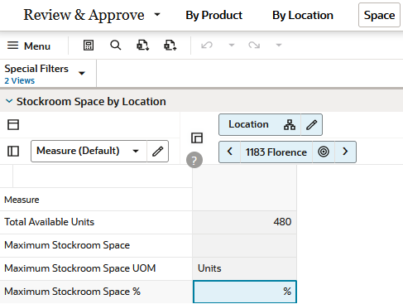Image resolution: width=403 pixels, height=304 pixels.
Task: Click the export-with-down-arrow document icon
Action: (143, 45)
